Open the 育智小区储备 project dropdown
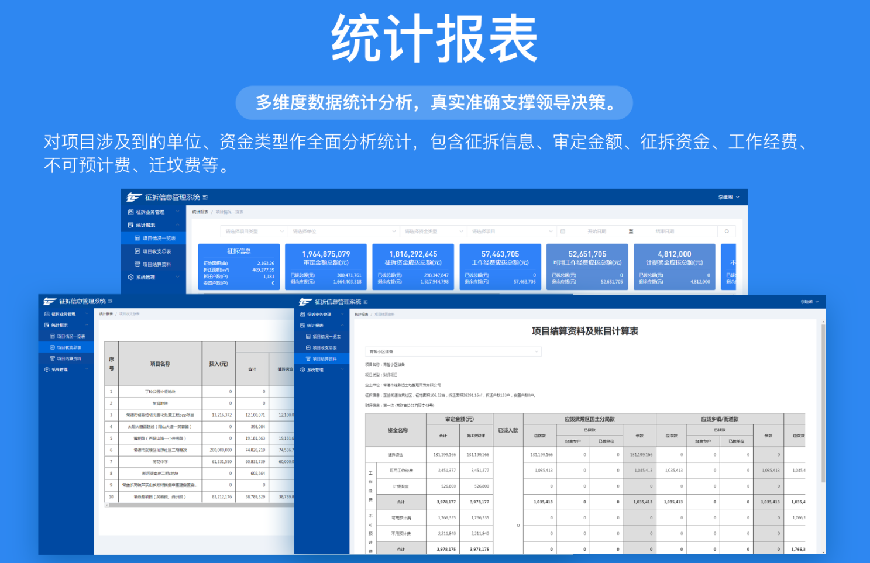 (x=453, y=351)
